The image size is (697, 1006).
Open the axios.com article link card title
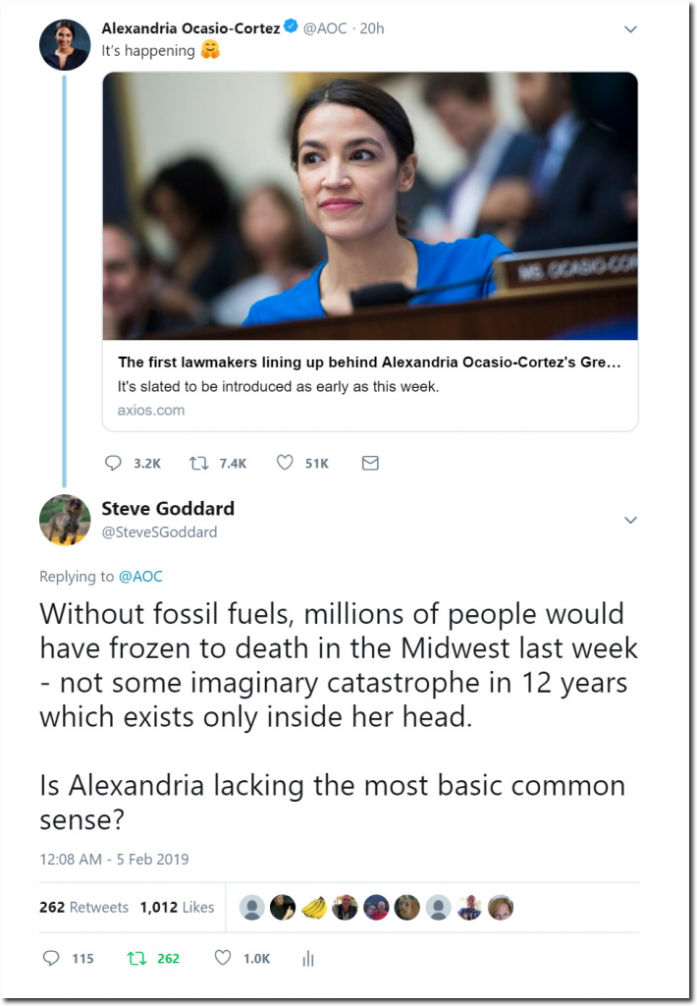[x=369, y=362]
